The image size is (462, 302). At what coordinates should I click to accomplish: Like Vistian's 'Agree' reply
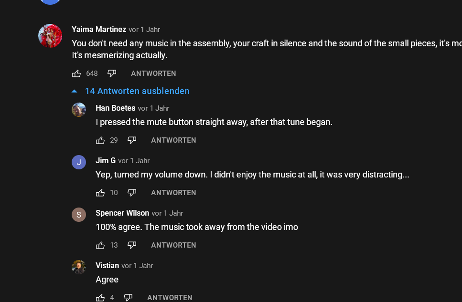100,298
